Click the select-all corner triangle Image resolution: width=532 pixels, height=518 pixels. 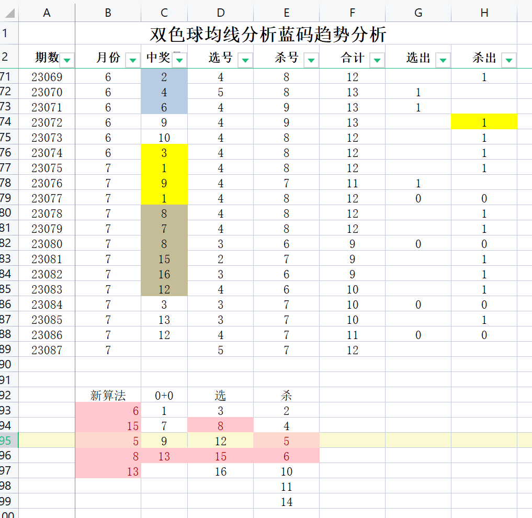[9, 13]
